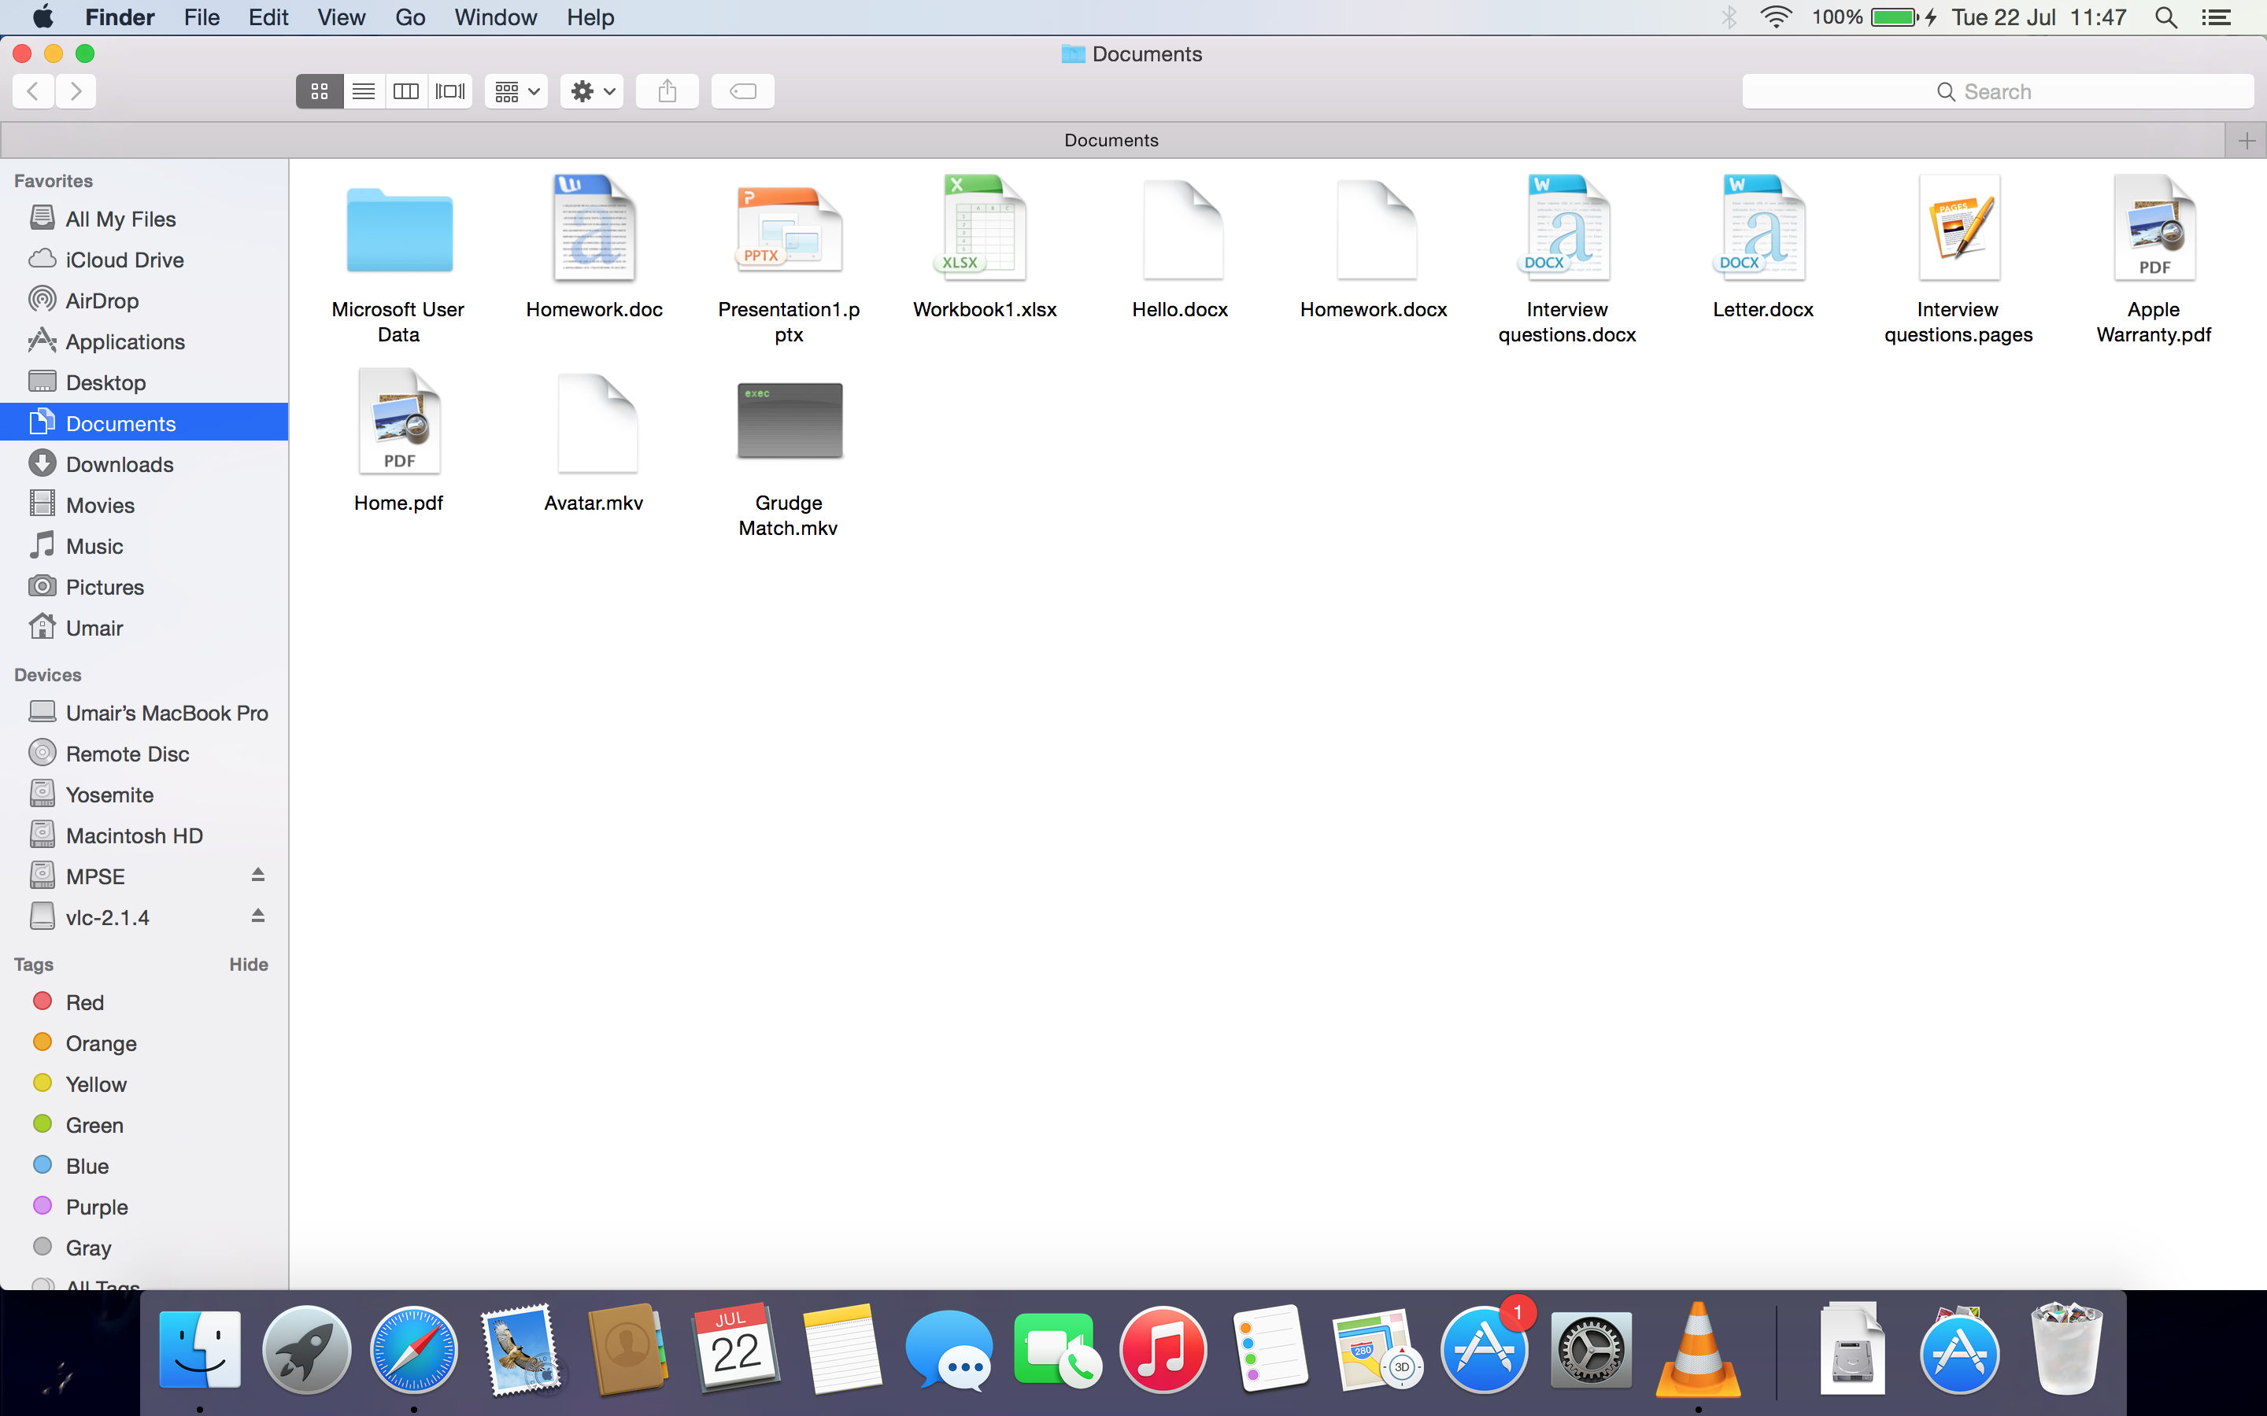The height and width of the screenshot is (1416, 2267).
Task: Eject the vlc-2.1.4 disk image
Action: tap(257, 916)
